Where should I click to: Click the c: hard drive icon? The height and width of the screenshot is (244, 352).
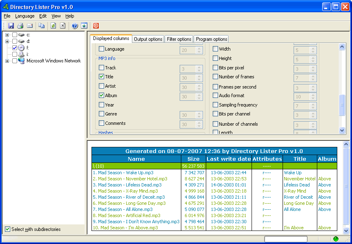[21, 35]
